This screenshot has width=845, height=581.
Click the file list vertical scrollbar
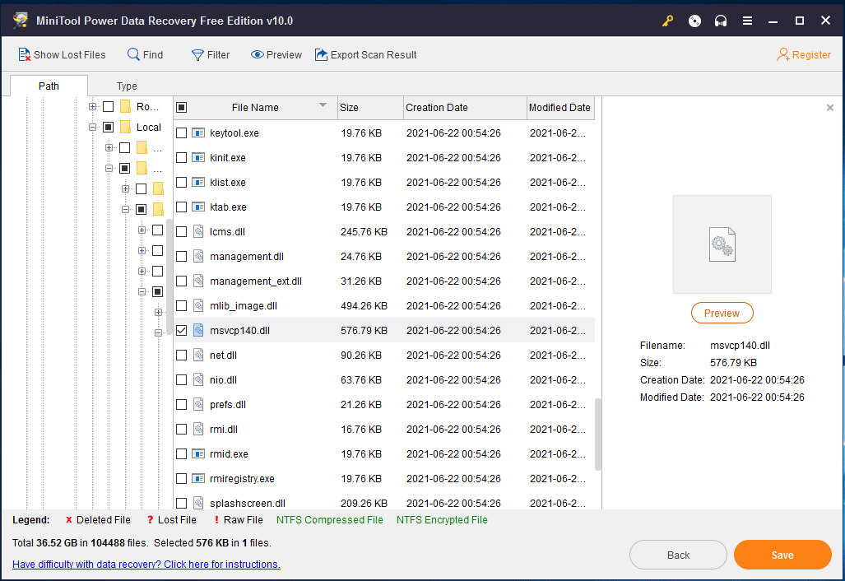(597, 435)
